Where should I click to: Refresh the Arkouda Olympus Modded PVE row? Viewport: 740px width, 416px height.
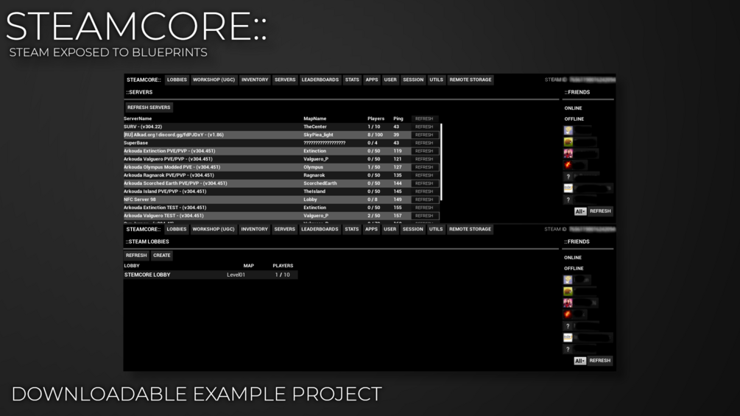[424, 167]
